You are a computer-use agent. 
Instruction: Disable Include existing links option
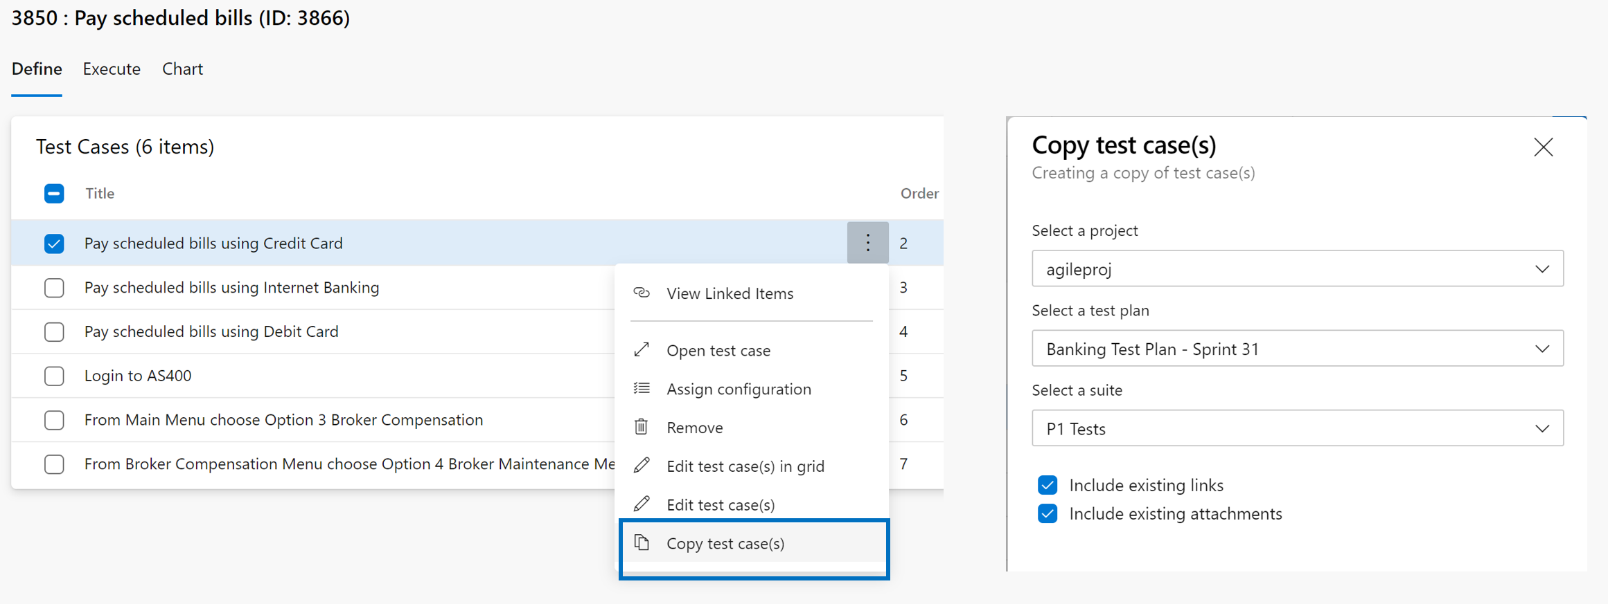(x=1048, y=485)
